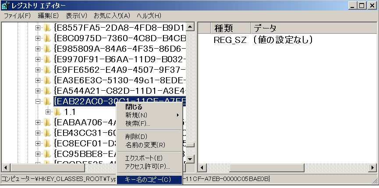The image size is (379, 188).
Task: Open the 表示(V) menu
Action: coord(76,16)
